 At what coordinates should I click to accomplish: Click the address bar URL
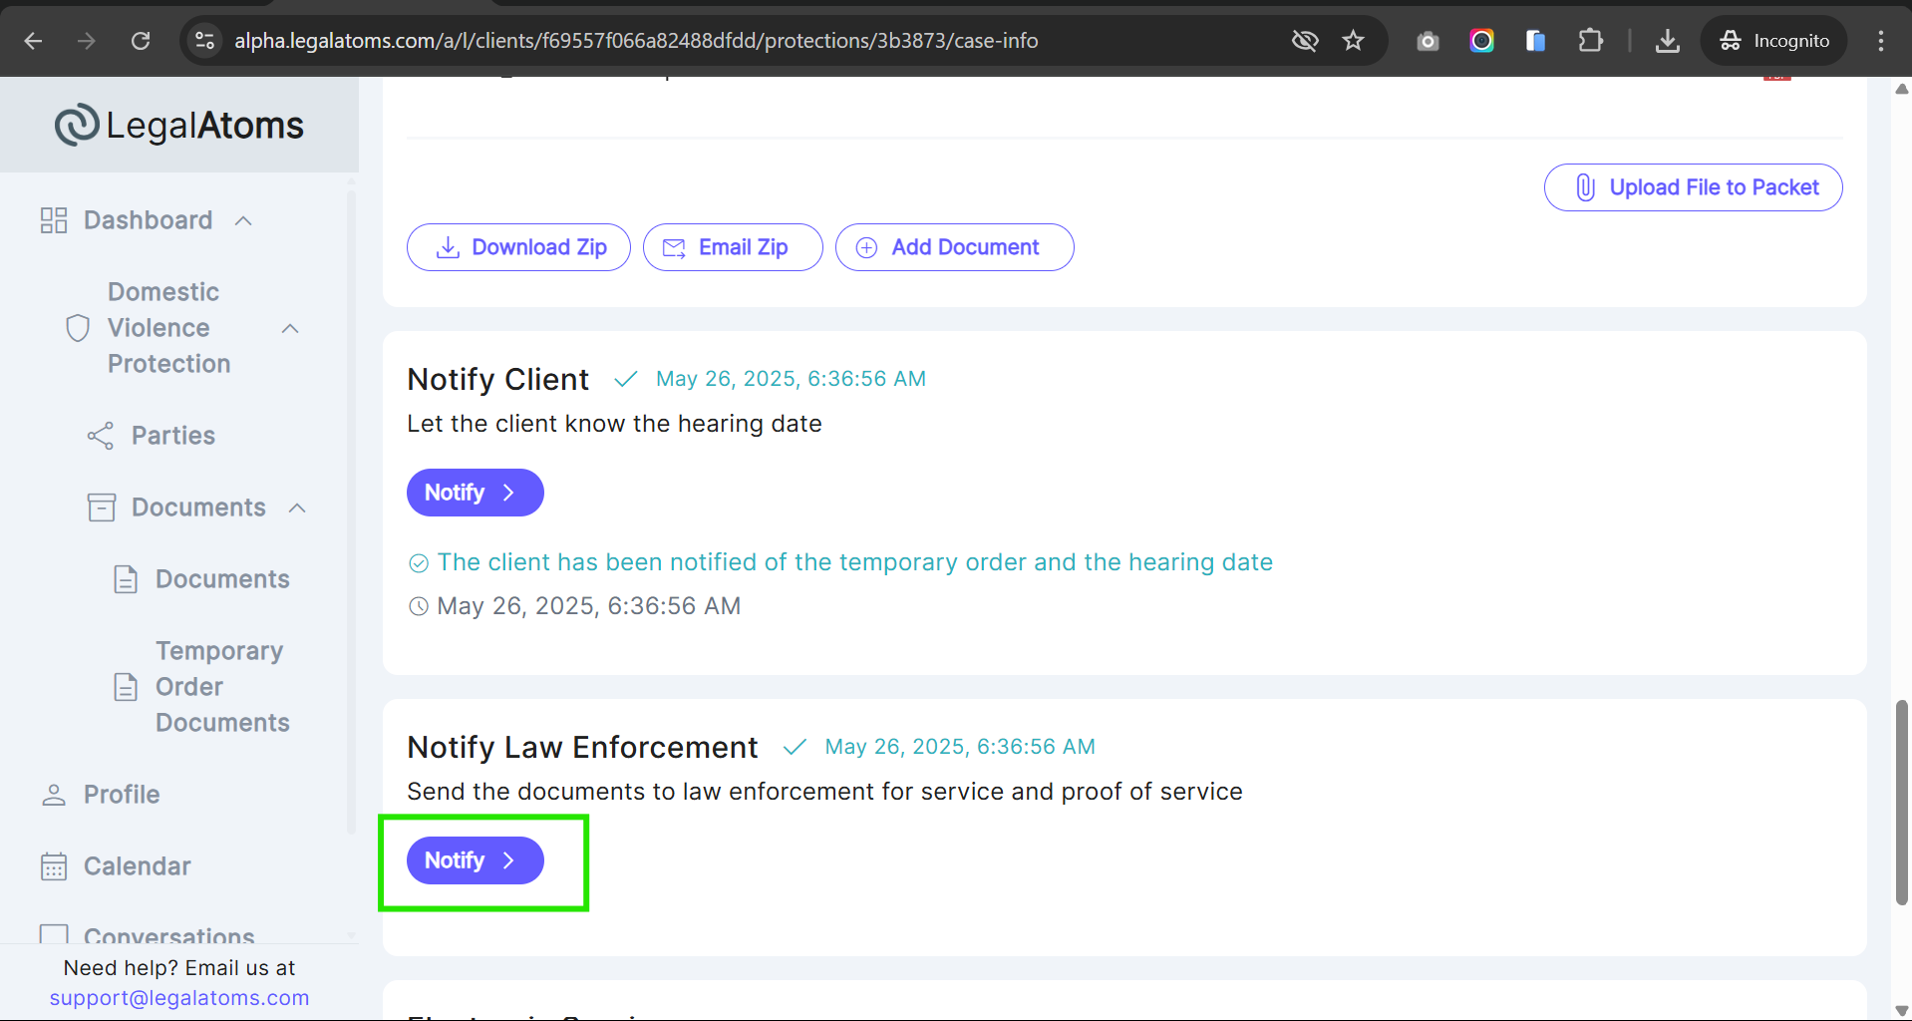(x=636, y=41)
